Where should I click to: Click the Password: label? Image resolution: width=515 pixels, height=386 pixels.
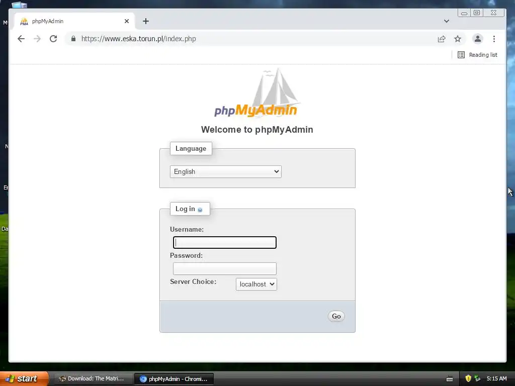point(186,255)
